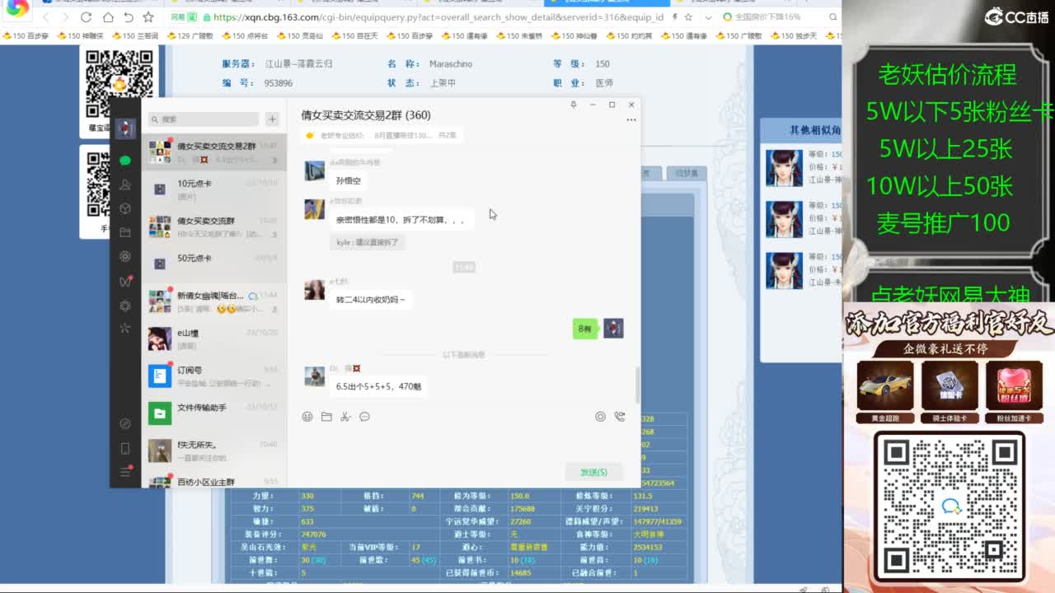Click the pinned group notice bar
The image size is (1055, 593).
click(381, 135)
